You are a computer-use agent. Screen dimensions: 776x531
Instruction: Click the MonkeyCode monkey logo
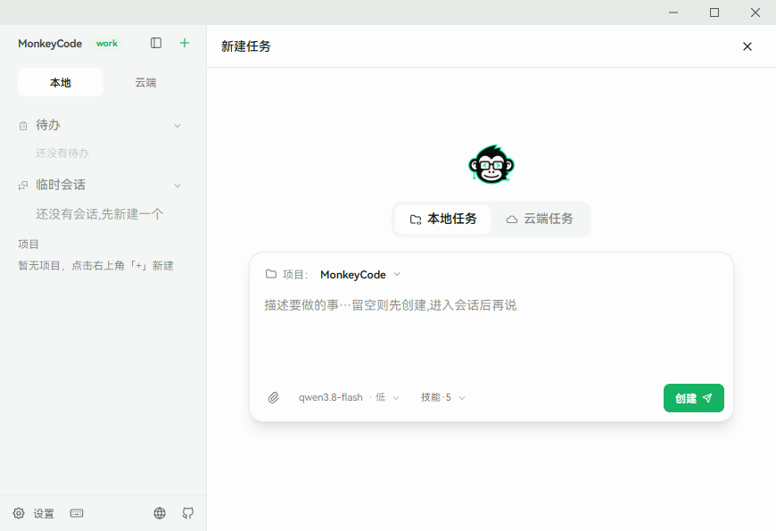491,164
